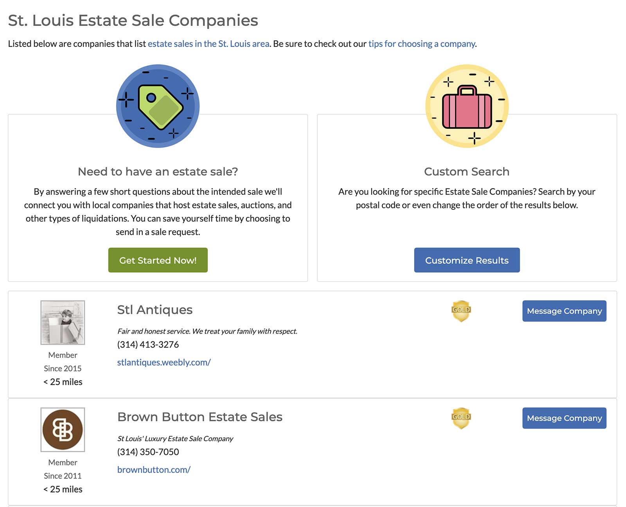Click the estate sales in the St. Louis area link

coord(209,44)
